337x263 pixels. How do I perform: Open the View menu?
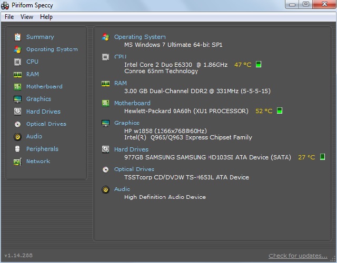pyautogui.click(x=27, y=17)
